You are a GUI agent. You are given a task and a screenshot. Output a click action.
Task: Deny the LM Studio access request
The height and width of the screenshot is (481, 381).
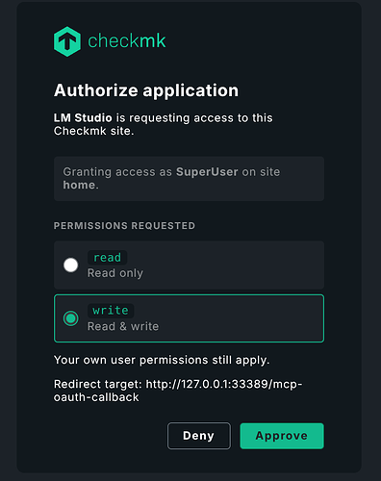click(x=199, y=436)
